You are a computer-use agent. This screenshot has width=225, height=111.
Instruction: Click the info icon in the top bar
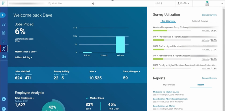coord(93,3)
